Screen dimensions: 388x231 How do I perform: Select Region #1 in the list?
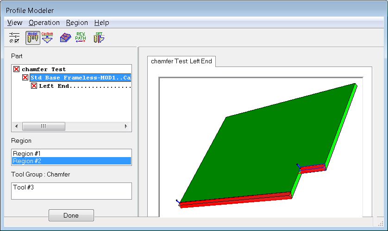pos(30,153)
